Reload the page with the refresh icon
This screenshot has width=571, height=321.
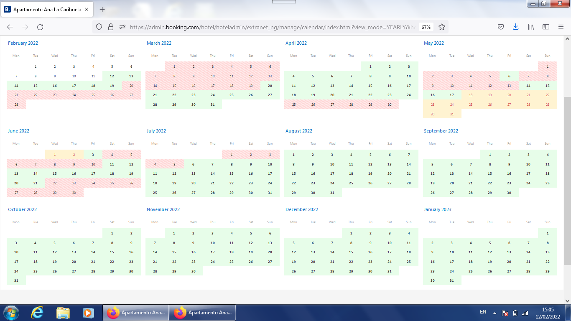(x=40, y=27)
